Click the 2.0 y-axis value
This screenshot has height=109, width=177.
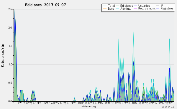click(10, 28)
